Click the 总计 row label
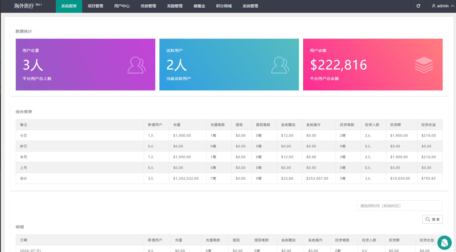Viewport: 456px width, 252px height. coord(23,178)
